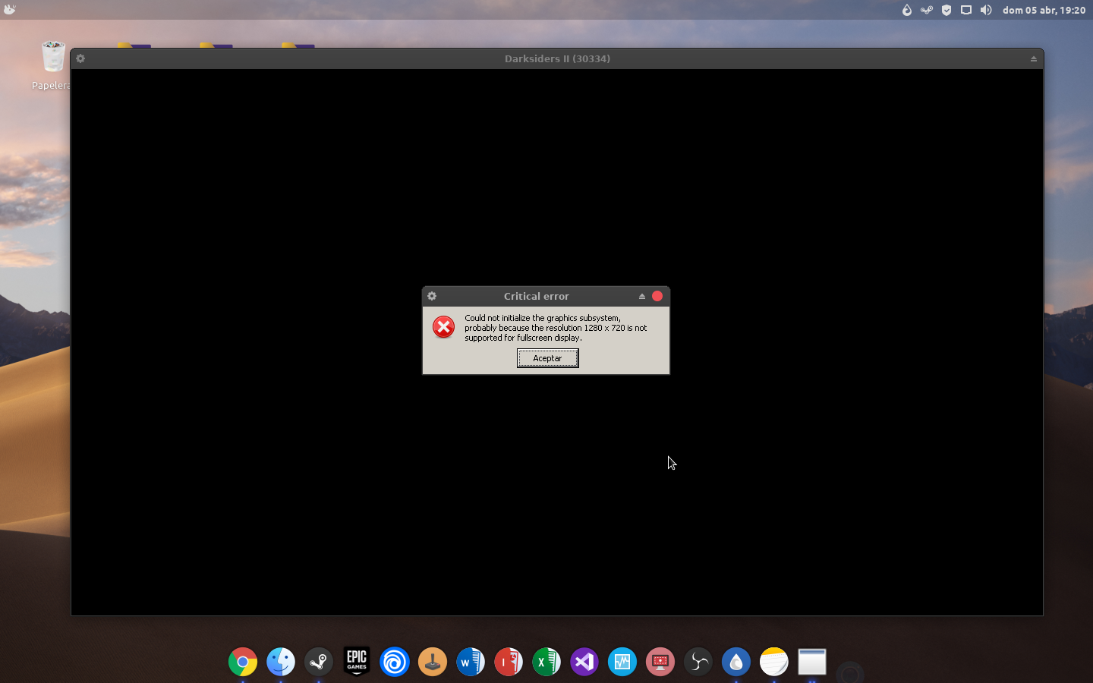Click the red error X icon in dialog

click(444, 327)
